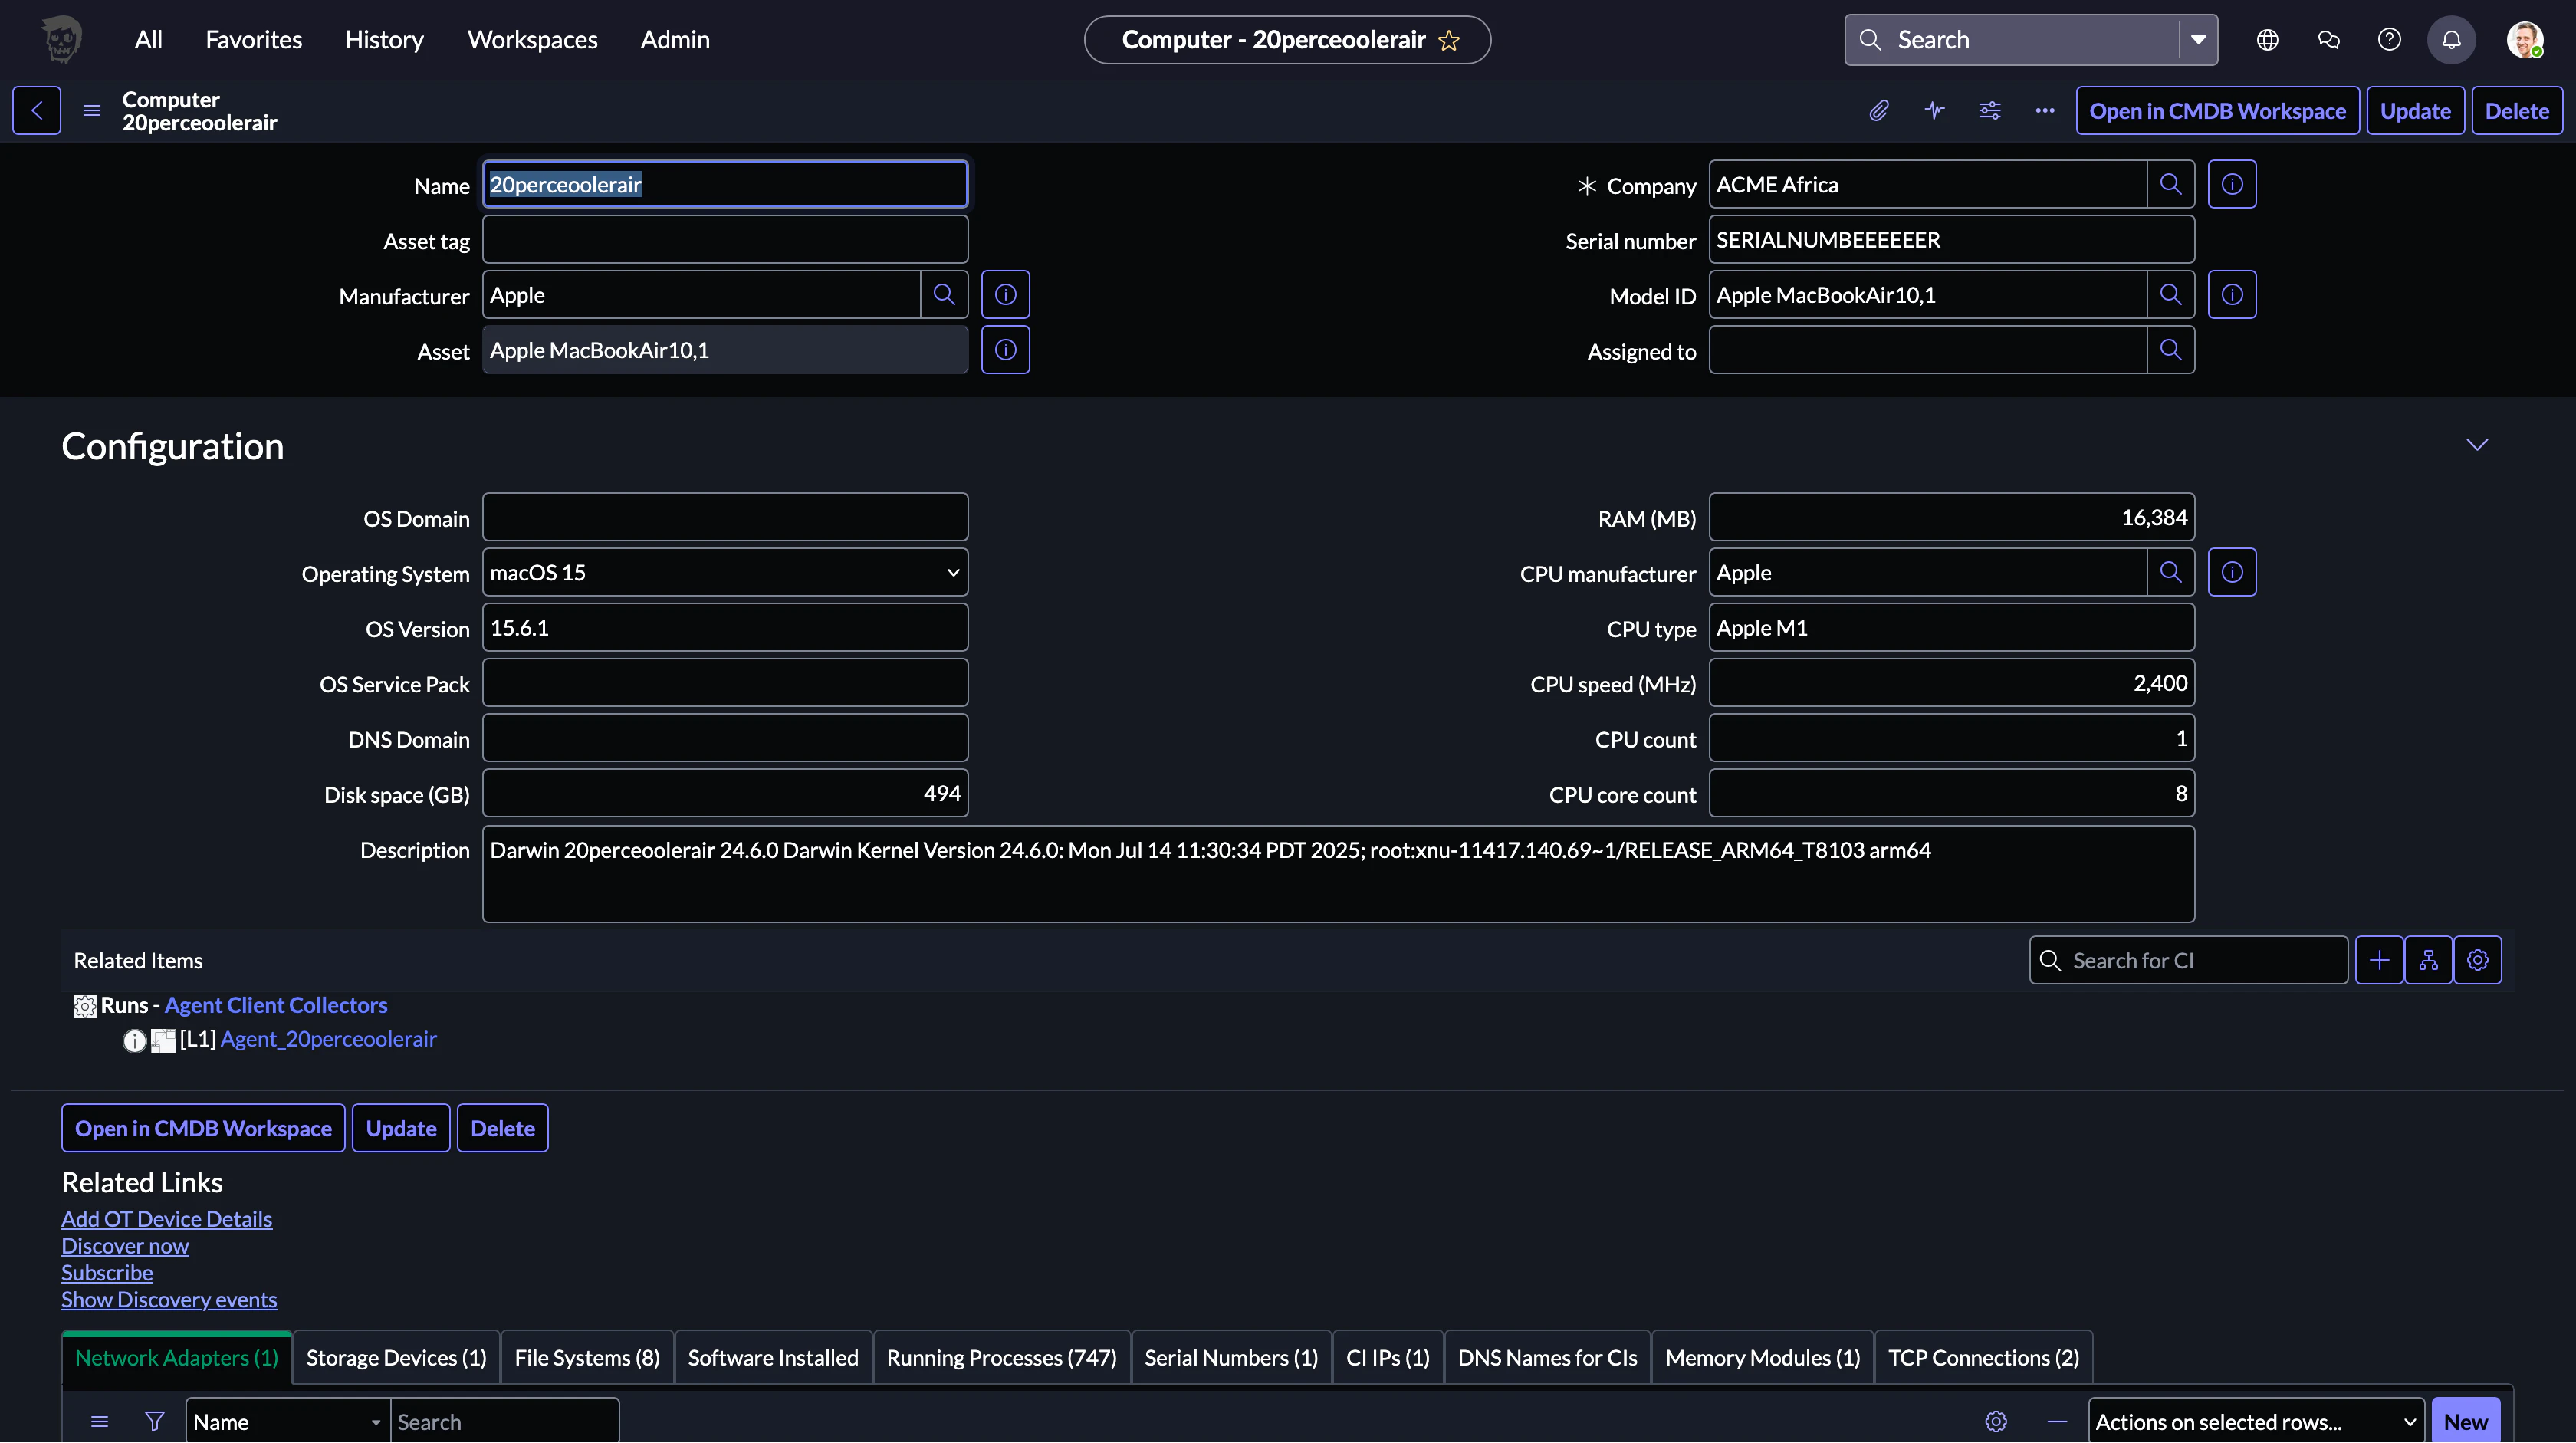Expand the Operating System dropdown
The image size is (2576, 1443).
click(725, 572)
